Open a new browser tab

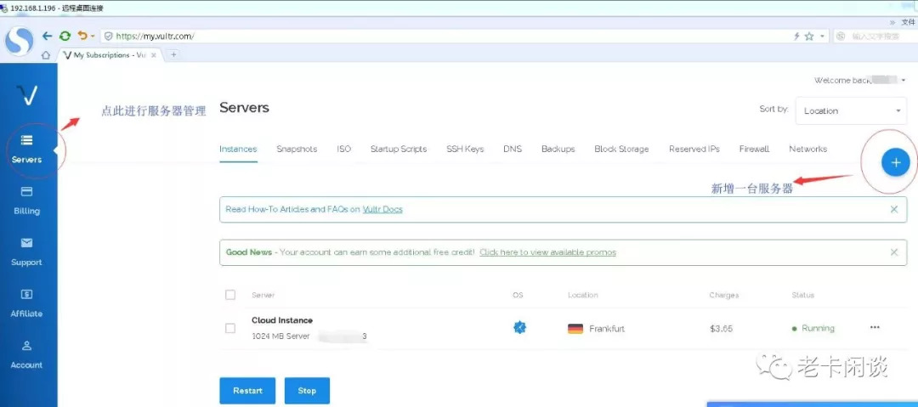(173, 54)
